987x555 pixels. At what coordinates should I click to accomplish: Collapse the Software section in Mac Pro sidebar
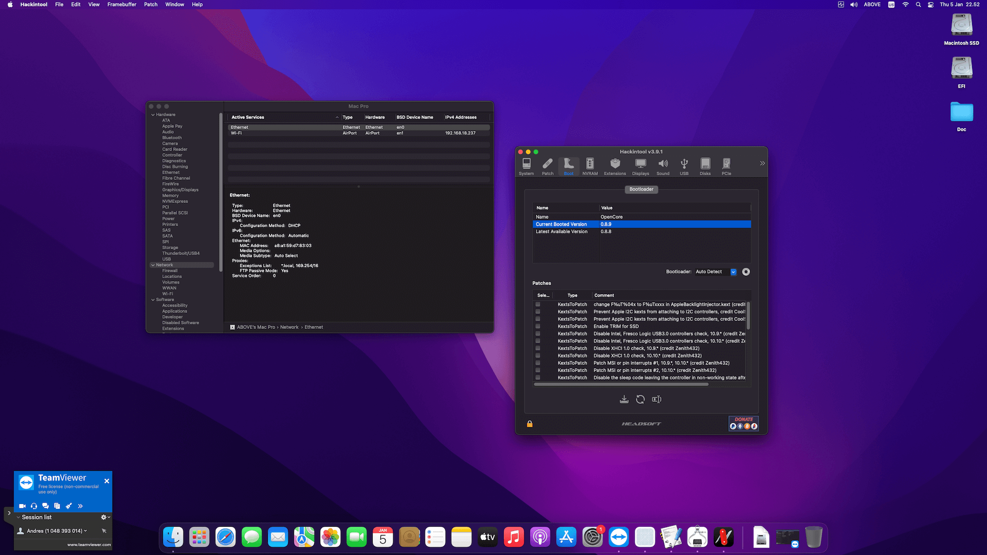pos(153,300)
